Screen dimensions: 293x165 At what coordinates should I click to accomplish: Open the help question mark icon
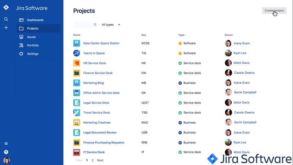coord(6,152)
